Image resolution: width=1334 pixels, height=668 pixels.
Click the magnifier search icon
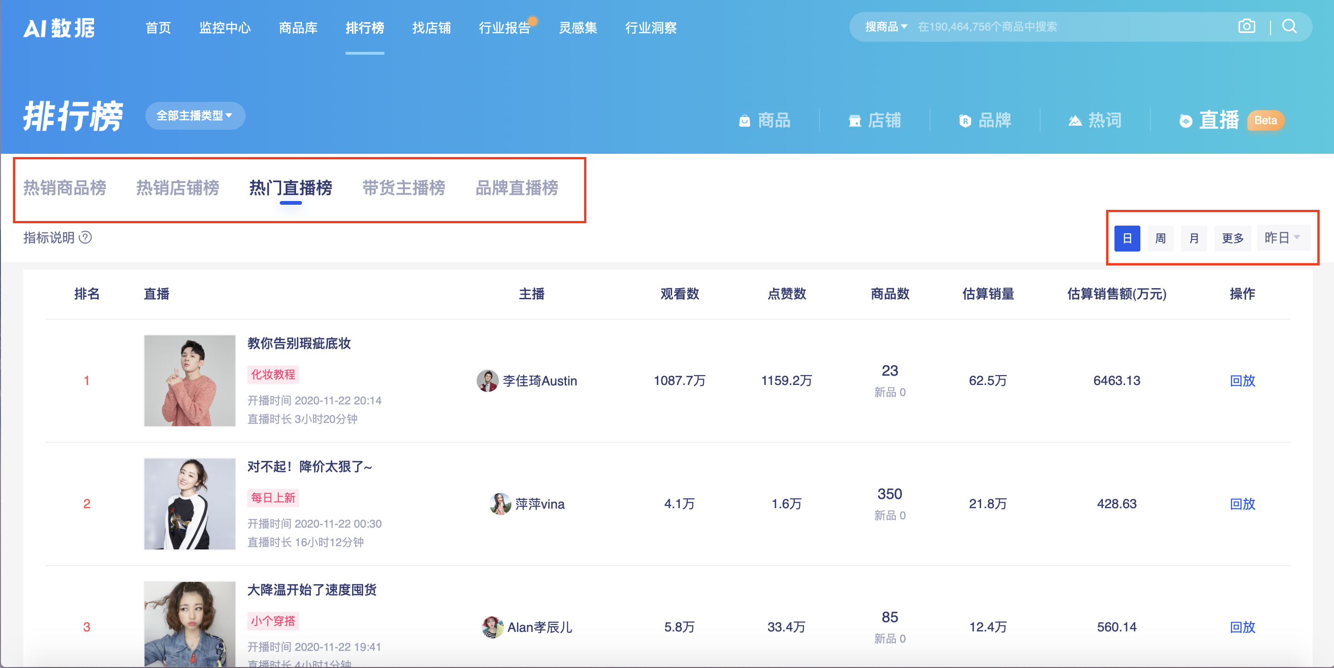pos(1289,26)
